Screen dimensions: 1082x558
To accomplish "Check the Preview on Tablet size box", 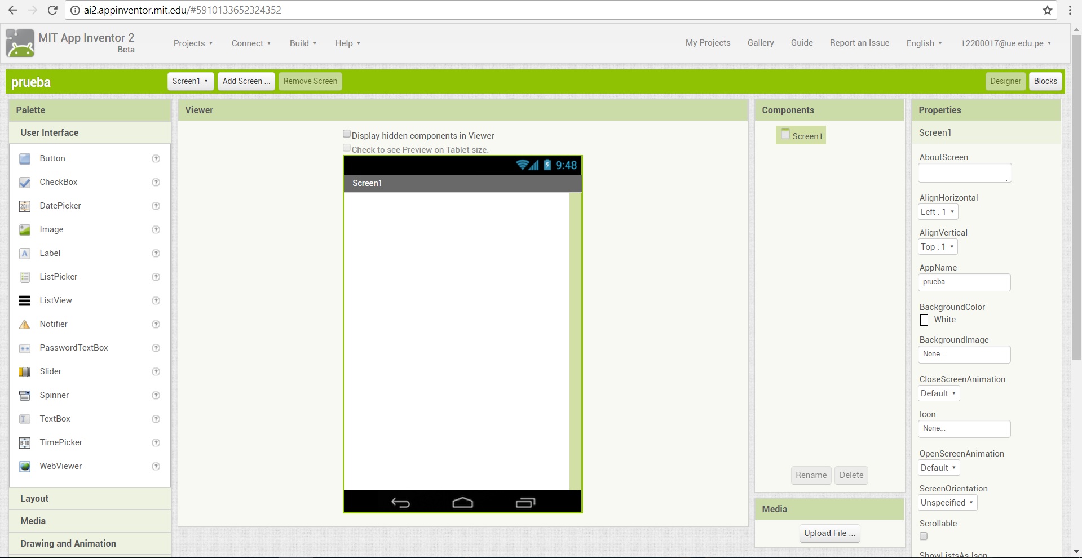I will 347,148.
